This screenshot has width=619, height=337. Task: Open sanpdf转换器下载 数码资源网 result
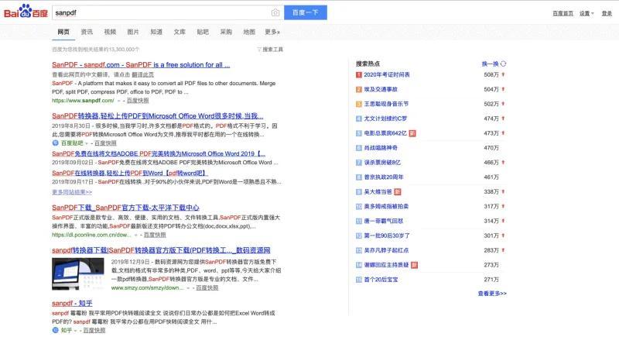coord(161,250)
